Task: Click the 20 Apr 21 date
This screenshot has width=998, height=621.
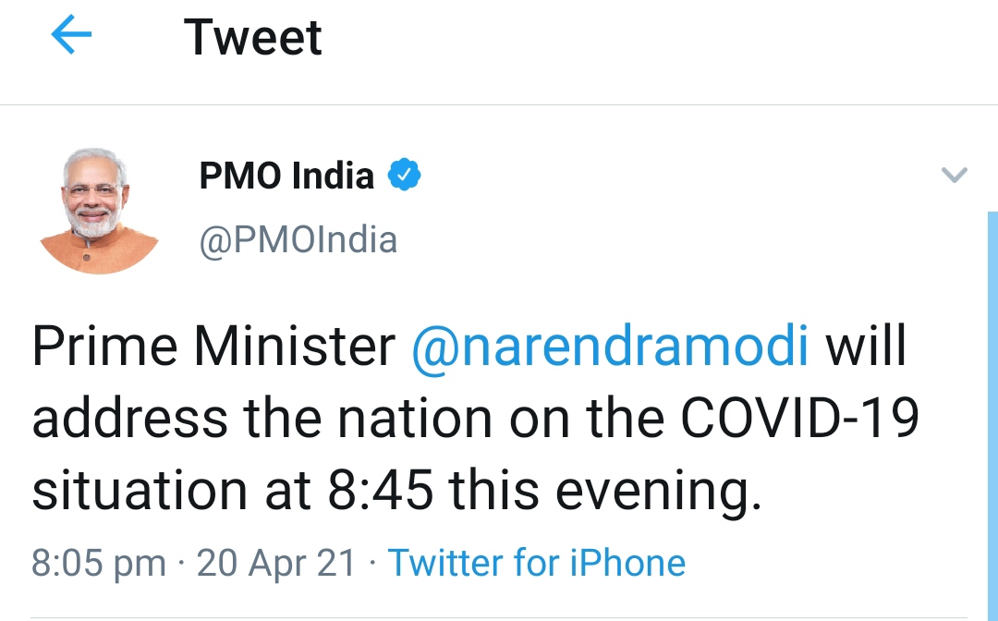Action: pos(276,563)
